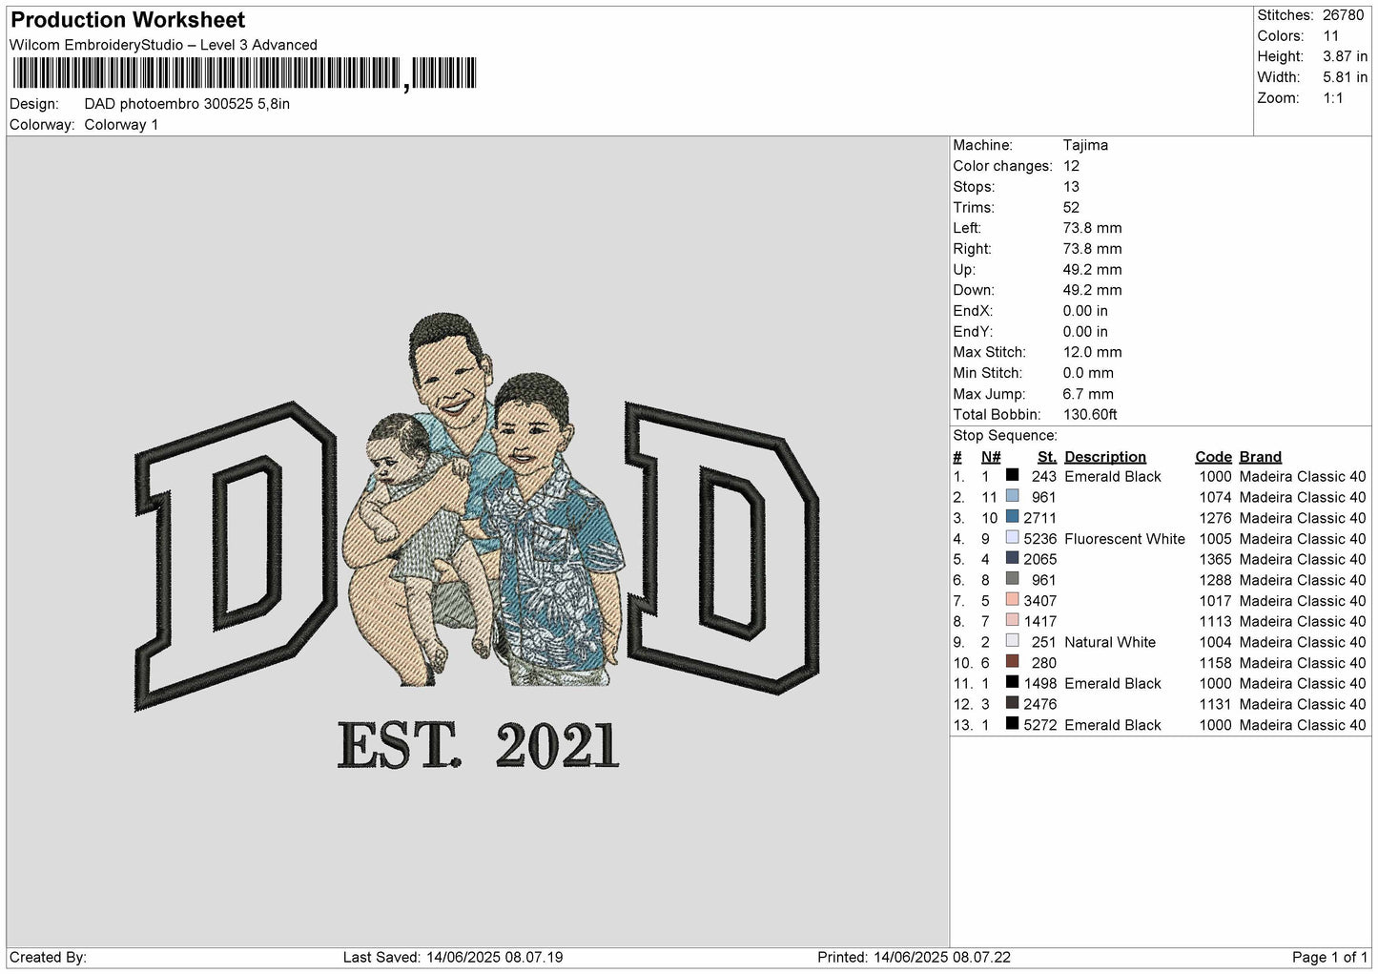Click stitch count '2711' in row 3
The image size is (1378, 974).
tap(1039, 518)
